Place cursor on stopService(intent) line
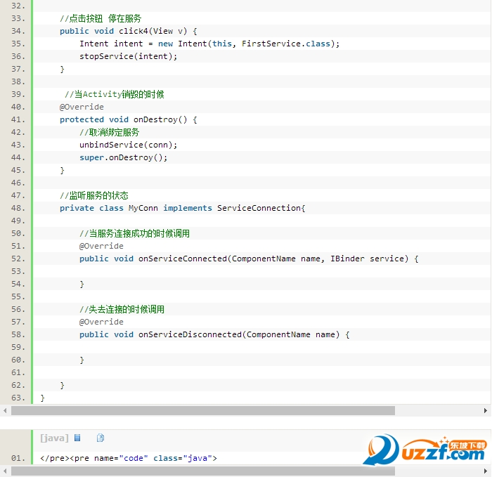 pyautogui.click(x=128, y=56)
